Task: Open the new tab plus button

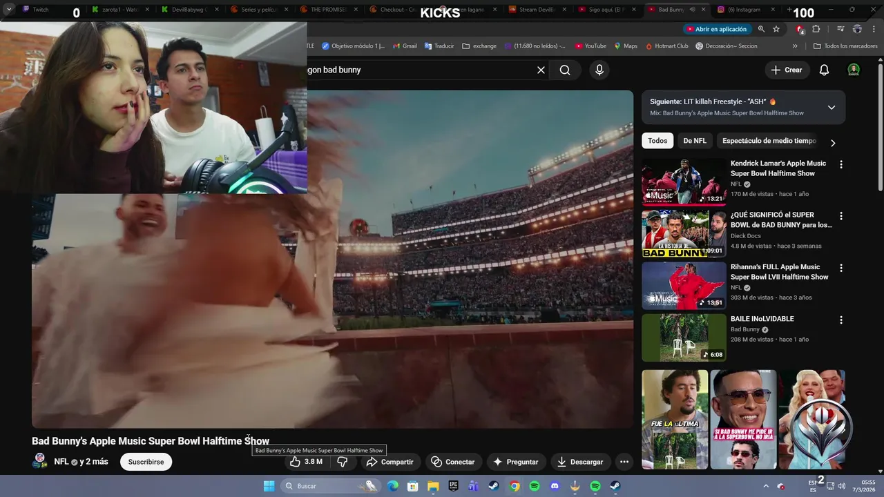Action: coord(791,10)
